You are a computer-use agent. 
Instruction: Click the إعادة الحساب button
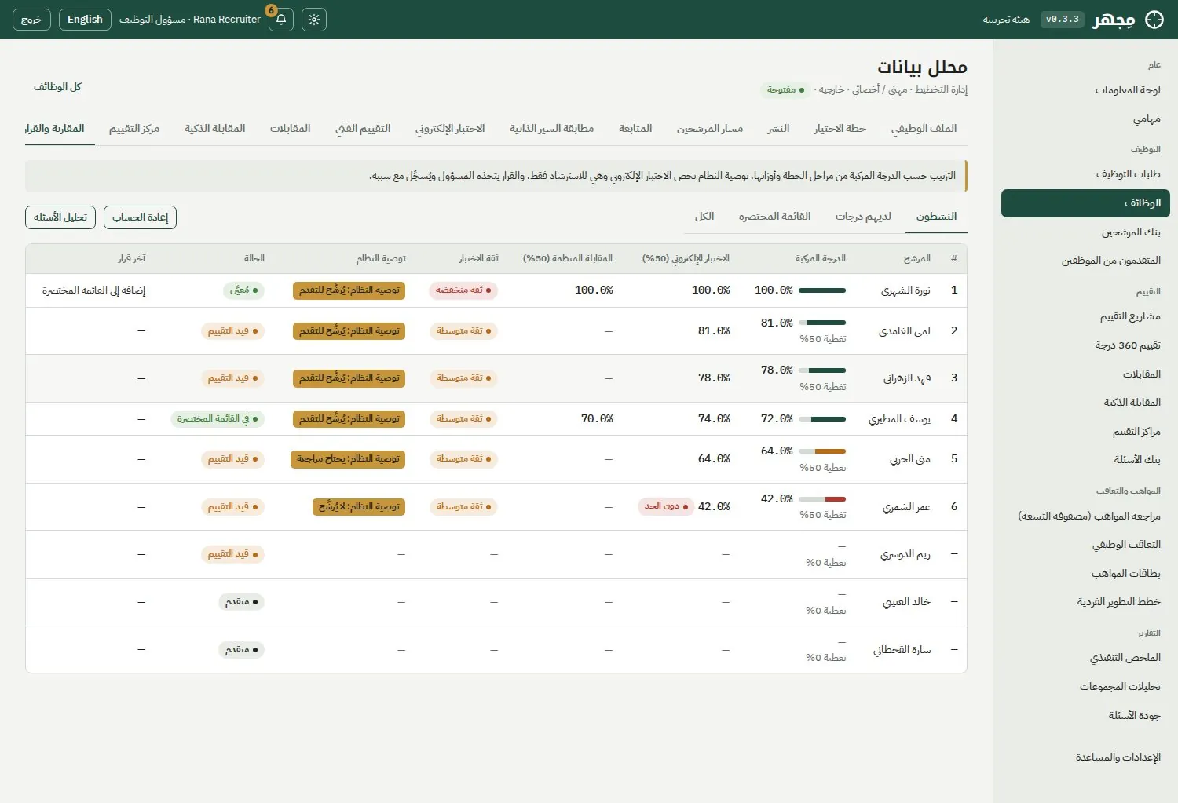pos(140,217)
